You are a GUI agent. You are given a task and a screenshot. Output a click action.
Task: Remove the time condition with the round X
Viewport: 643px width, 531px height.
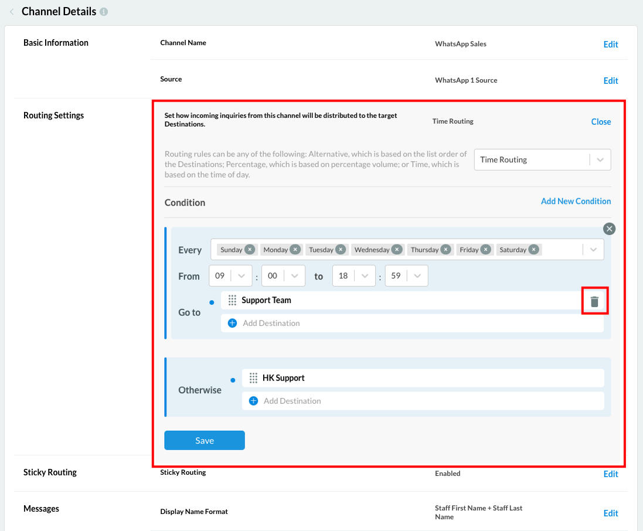610,229
